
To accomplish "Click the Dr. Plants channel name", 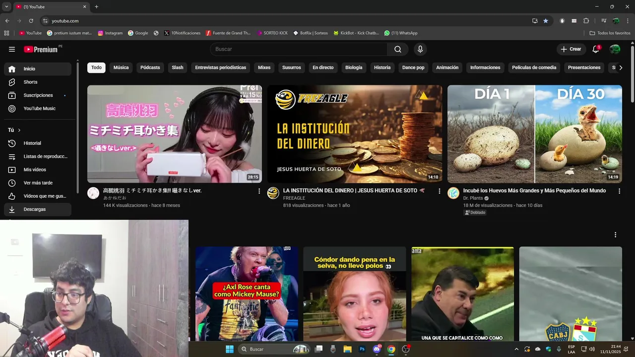I will click(473, 198).
